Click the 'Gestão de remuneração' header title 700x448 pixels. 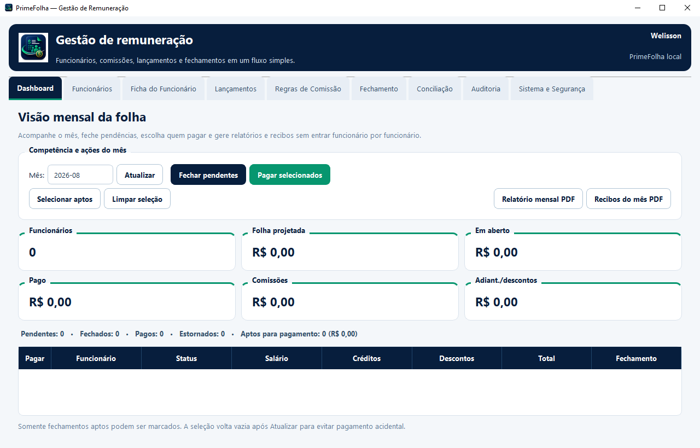[124, 40]
